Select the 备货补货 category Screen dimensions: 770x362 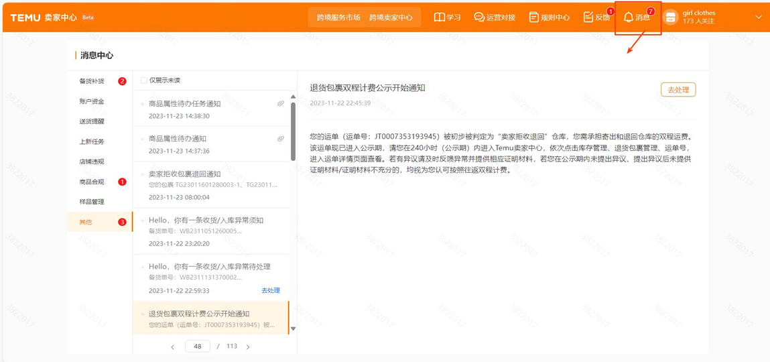tap(92, 81)
